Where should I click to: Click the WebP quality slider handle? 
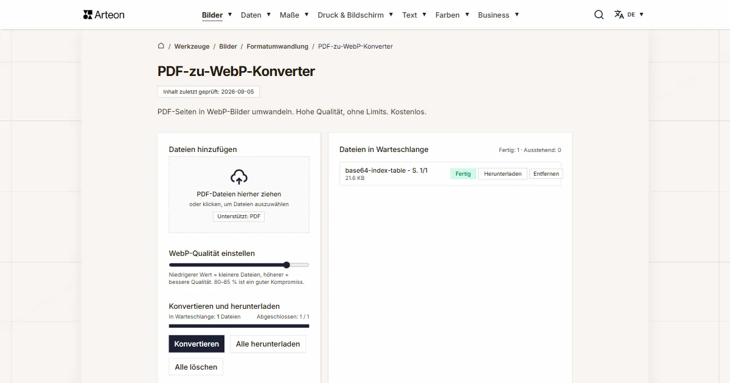coord(287,265)
